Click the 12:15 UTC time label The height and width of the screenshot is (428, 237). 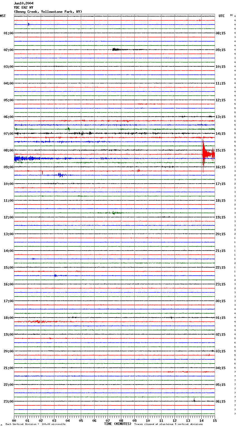221,100
